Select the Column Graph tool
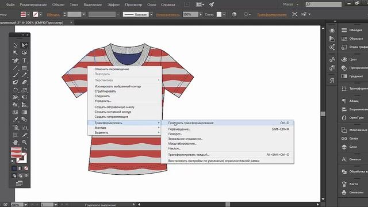 (x=24, y=128)
